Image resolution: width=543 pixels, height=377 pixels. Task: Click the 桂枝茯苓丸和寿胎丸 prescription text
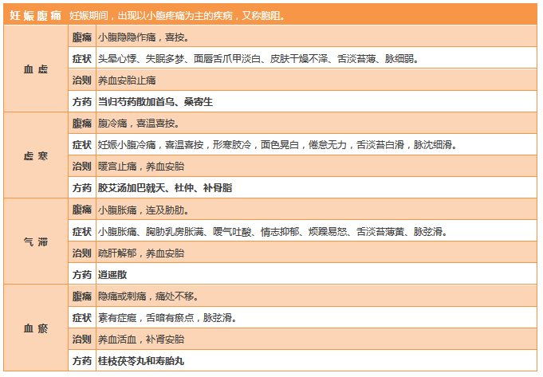(140, 361)
